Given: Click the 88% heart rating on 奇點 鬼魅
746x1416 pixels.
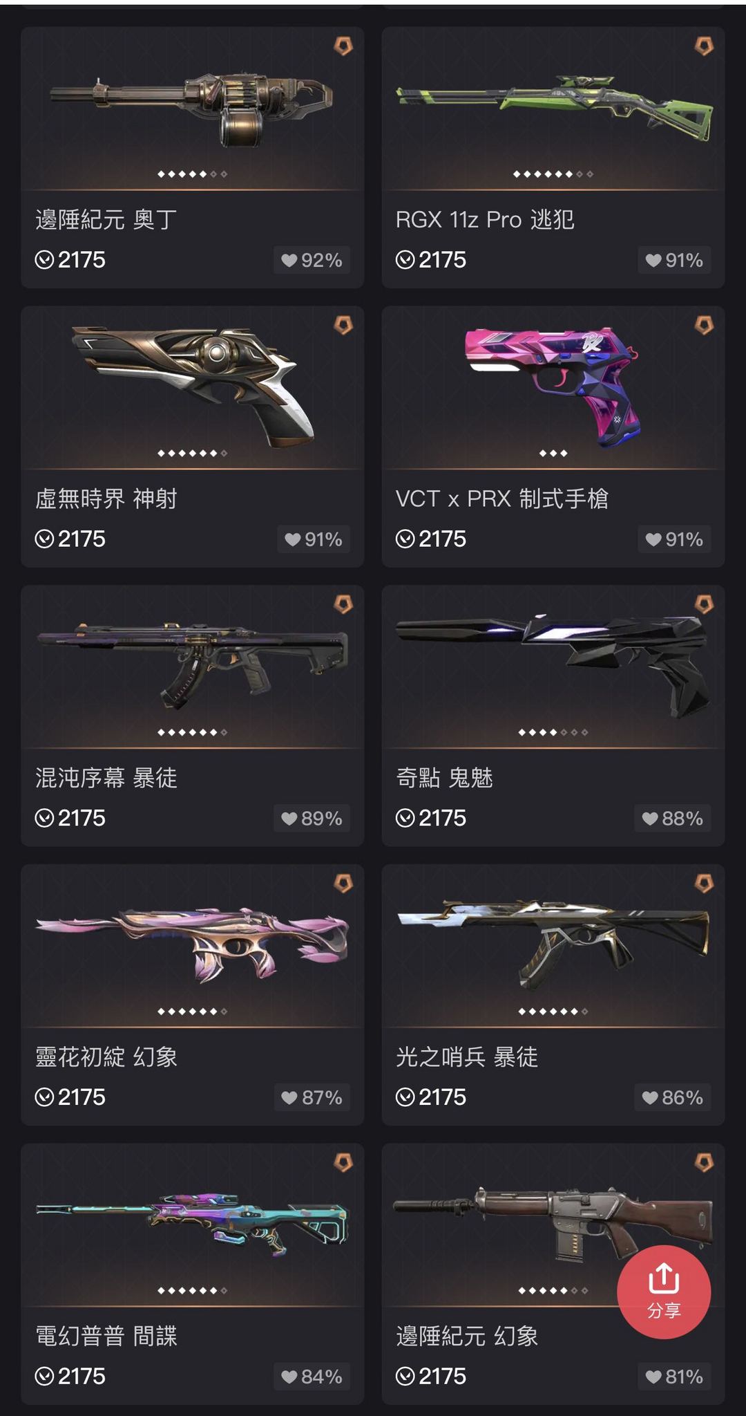Looking at the screenshot, I should coord(673,819).
